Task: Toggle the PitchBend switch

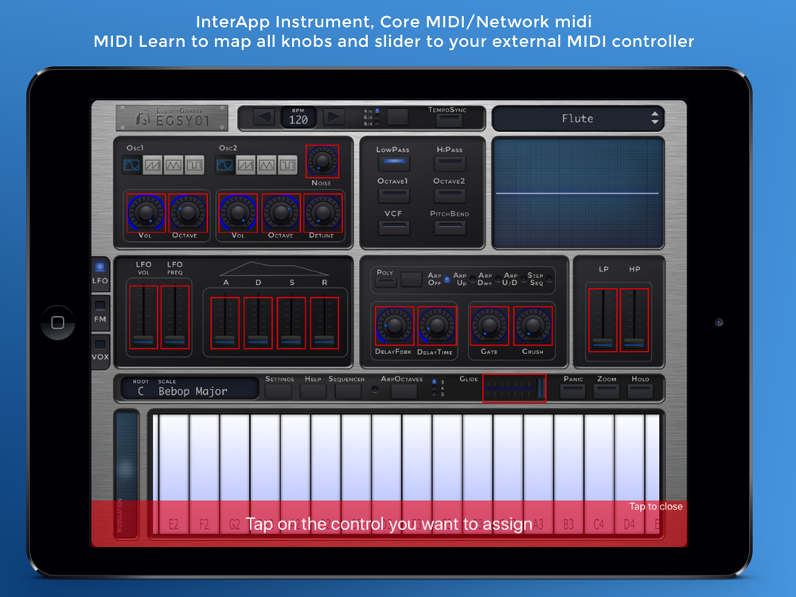Action: 450,227
